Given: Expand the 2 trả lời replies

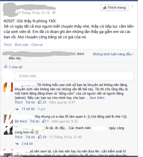Looking at the screenshot, I should click(x=27, y=144).
